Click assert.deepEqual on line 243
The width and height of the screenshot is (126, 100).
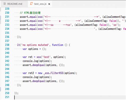[x=34, y=65]
